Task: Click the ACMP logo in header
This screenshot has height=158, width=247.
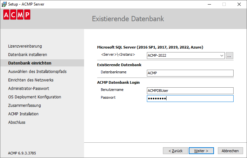Action: [17, 15]
